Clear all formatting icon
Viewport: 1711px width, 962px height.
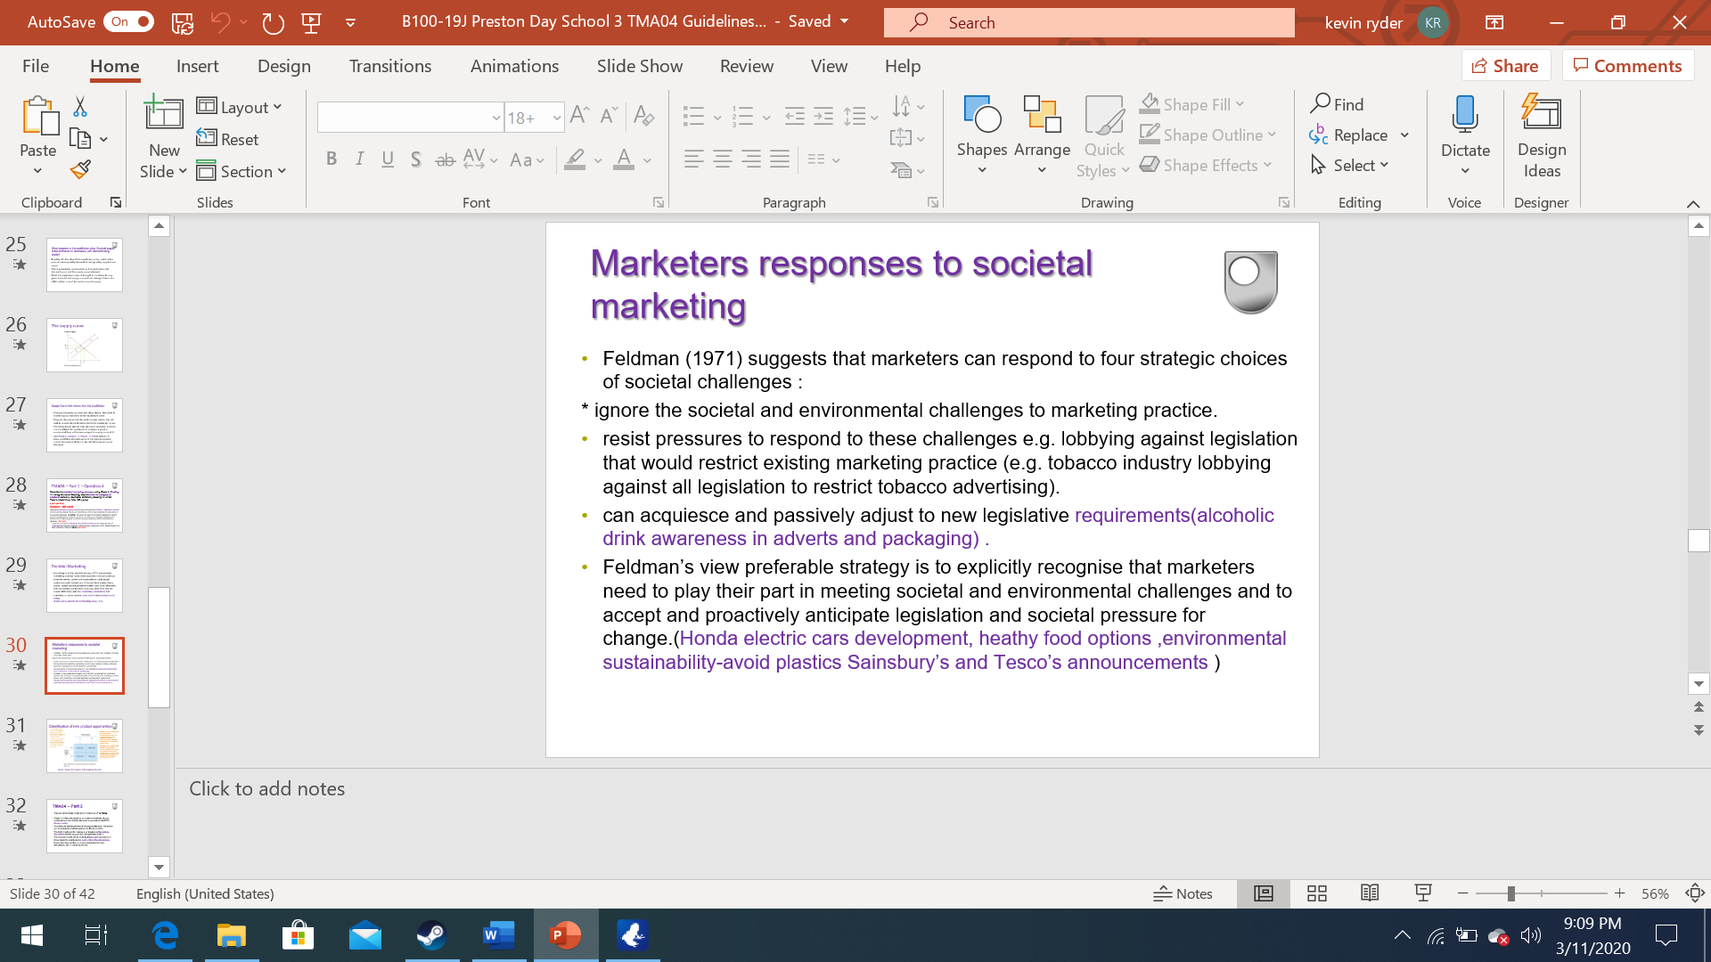pyautogui.click(x=643, y=115)
